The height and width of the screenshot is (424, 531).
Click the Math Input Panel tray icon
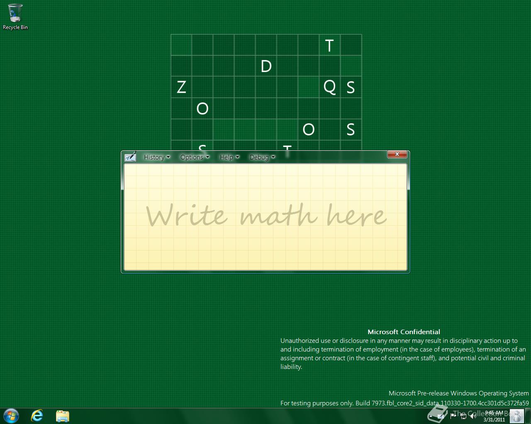click(441, 416)
